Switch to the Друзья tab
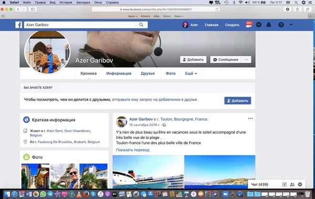315x199 pixels. [x=148, y=73]
